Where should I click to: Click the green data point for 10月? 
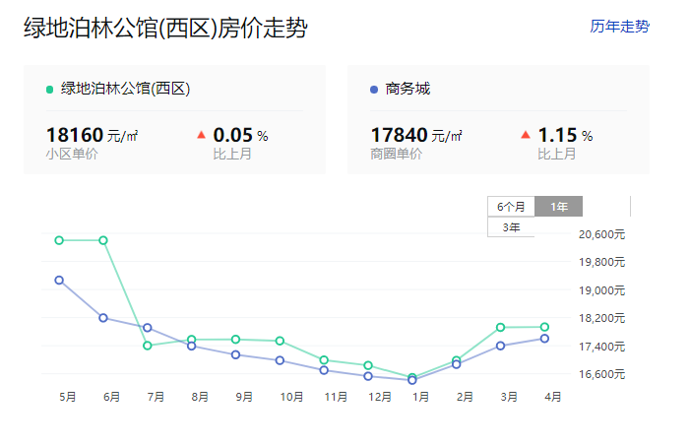click(280, 341)
